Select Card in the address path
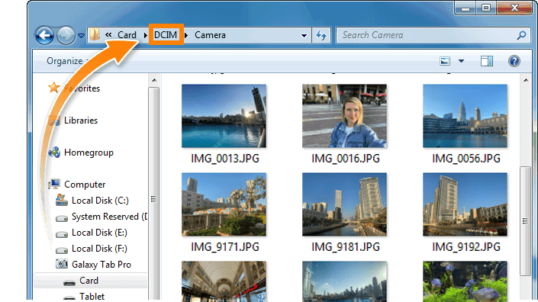Viewport: 538px width, 302px height. tap(127, 35)
